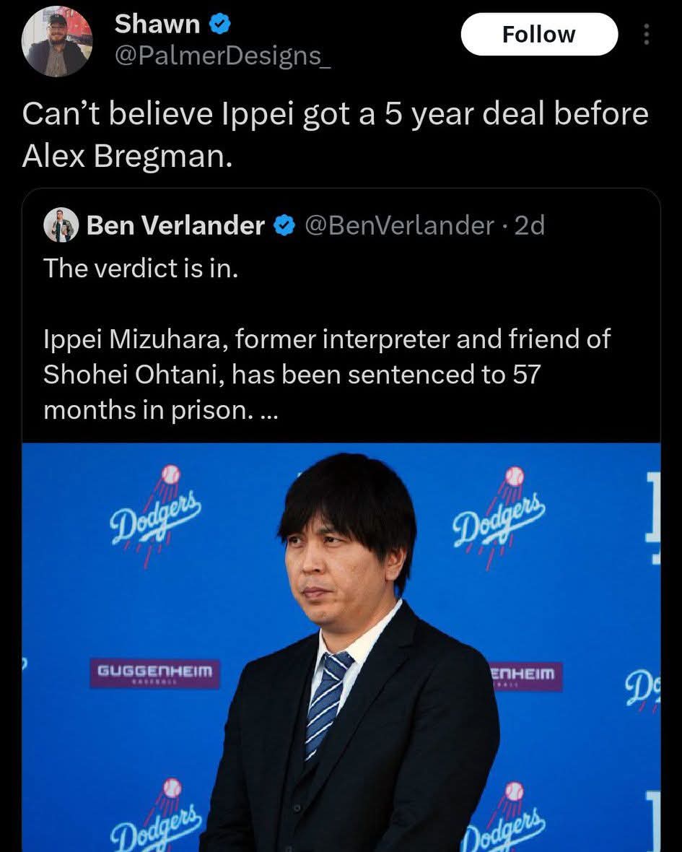
Task: Open the Shawn display name link
Action: (x=157, y=25)
